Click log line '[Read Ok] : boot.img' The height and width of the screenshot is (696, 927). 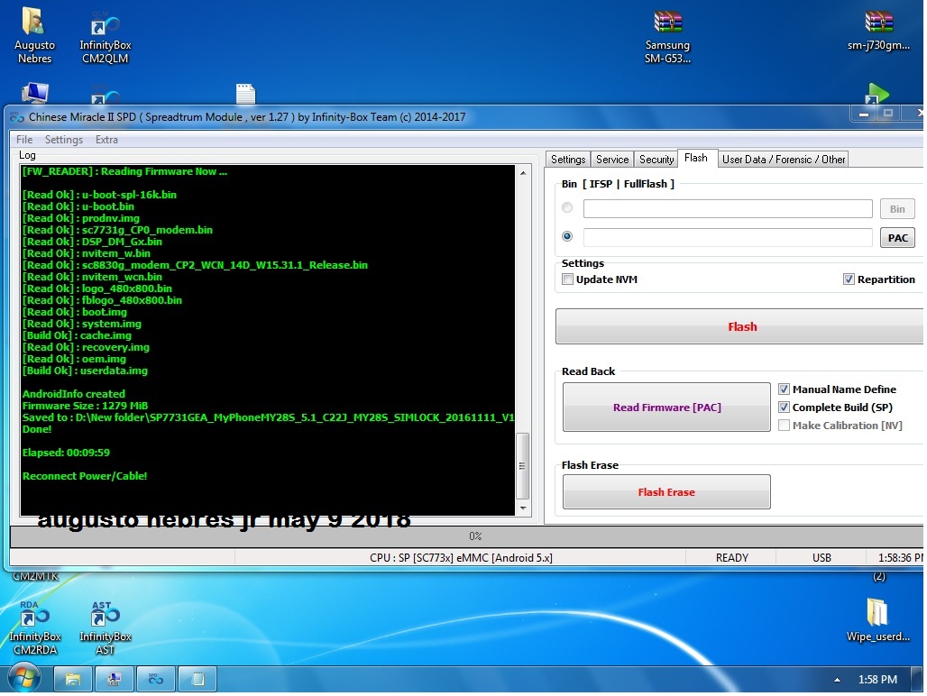pos(75,312)
